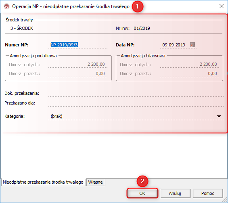Click the window resize grip corner
Viewport: 228px width, 203px height.
pos(226,201)
